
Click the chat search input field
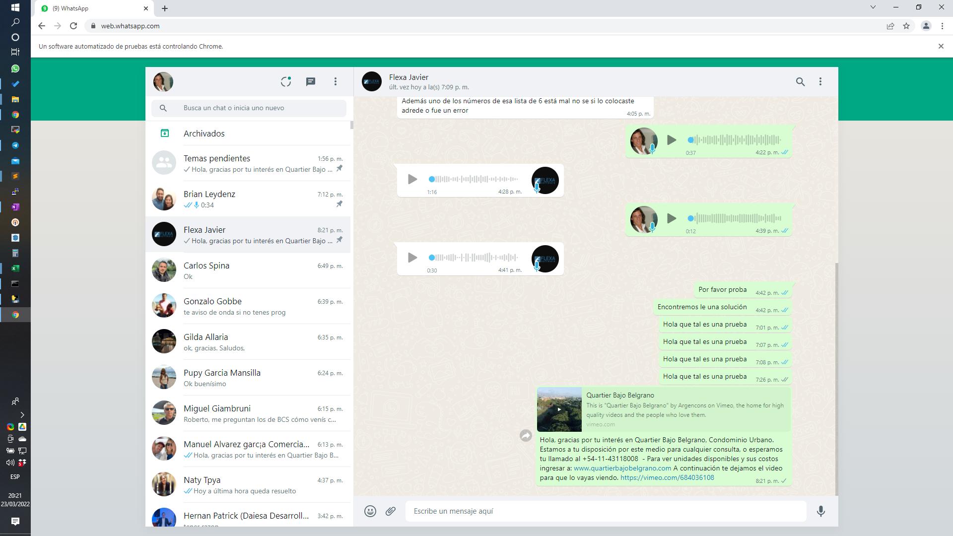(x=249, y=108)
